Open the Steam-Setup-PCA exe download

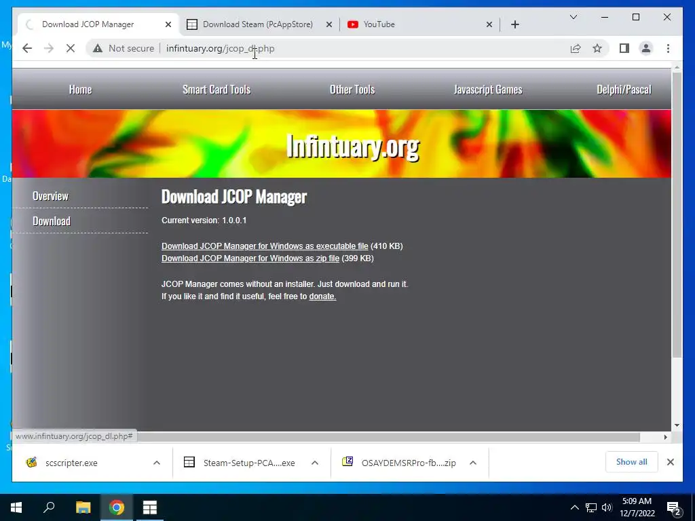click(240, 463)
